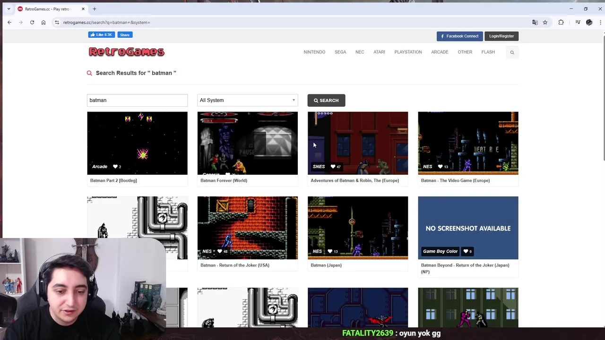This screenshot has width=605, height=340.
Task: Click the 'Batman Forever (World)' title link
Action: (224, 180)
